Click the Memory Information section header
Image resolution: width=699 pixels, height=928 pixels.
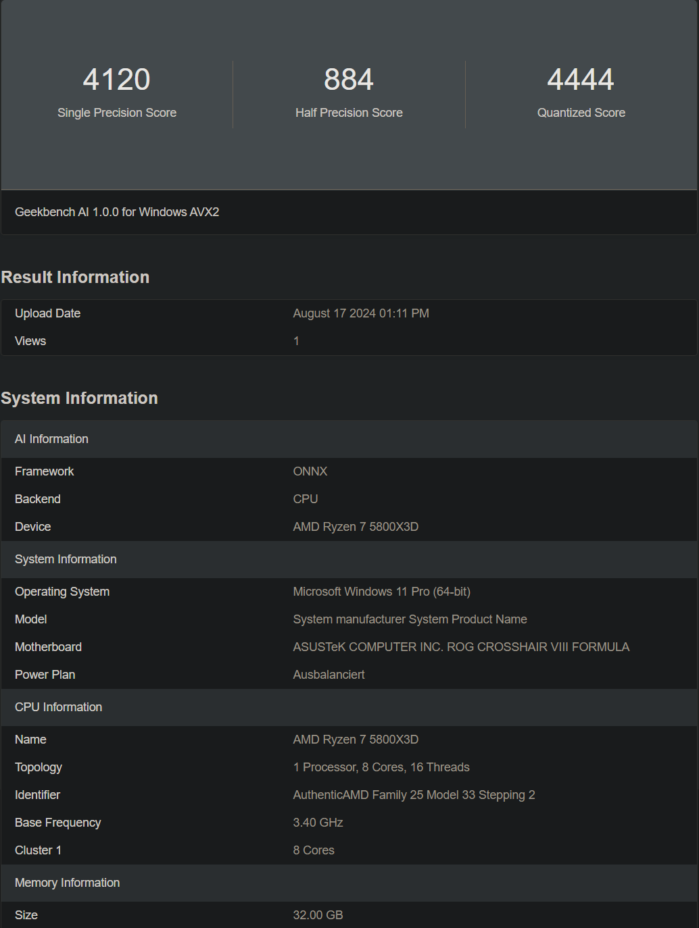point(67,883)
